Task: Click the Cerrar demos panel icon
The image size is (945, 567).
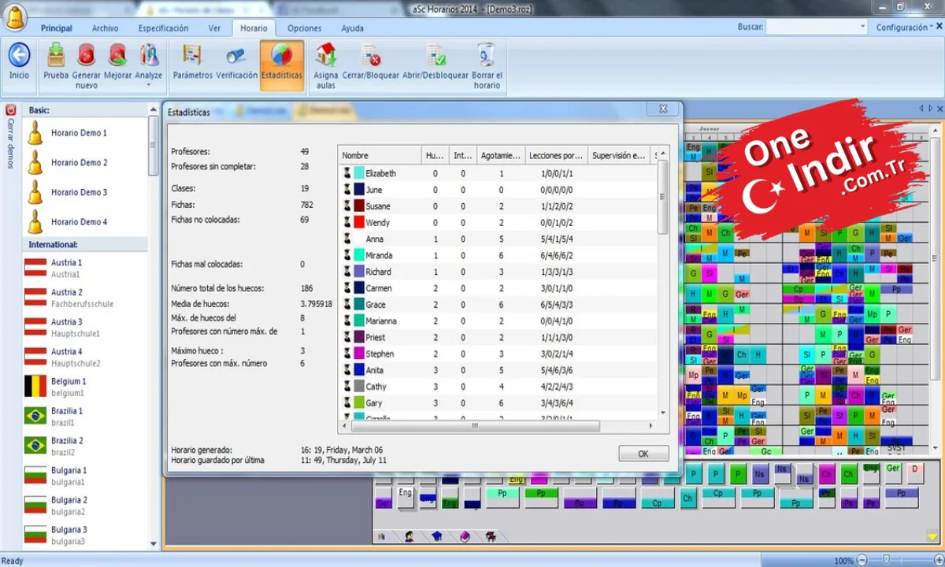Action: point(11,110)
